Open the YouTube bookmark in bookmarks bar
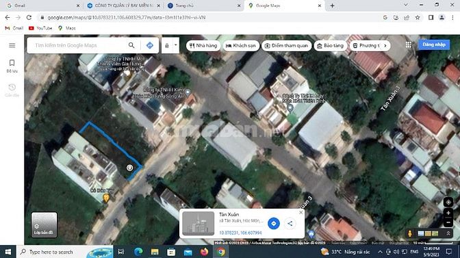The image size is (460, 258). 40,28
